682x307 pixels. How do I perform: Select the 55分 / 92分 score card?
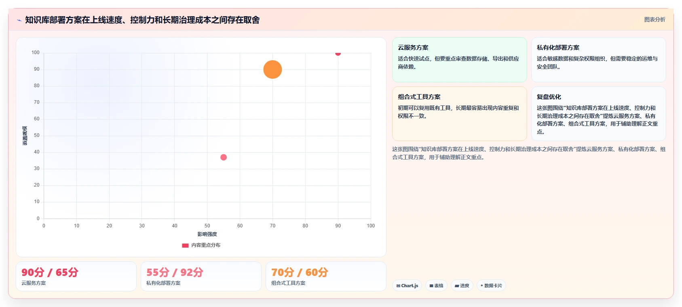tap(201, 276)
